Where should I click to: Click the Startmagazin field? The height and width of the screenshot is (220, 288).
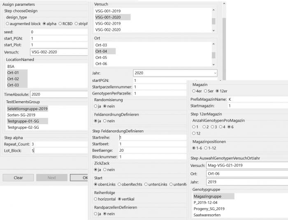tap(258, 106)
